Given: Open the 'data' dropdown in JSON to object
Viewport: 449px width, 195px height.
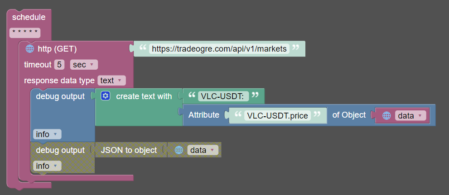Looking at the screenshot, I should tap(203, 150).
